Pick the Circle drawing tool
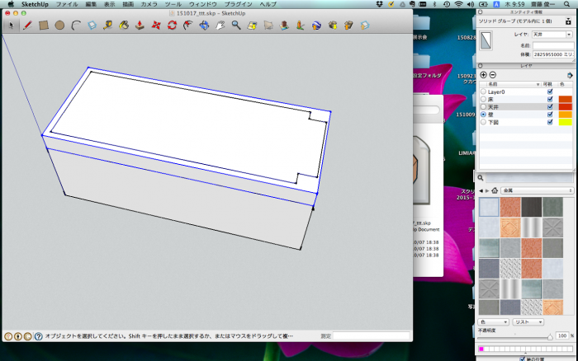The height and width of the screenshot is (361, 578). [59, 26]
